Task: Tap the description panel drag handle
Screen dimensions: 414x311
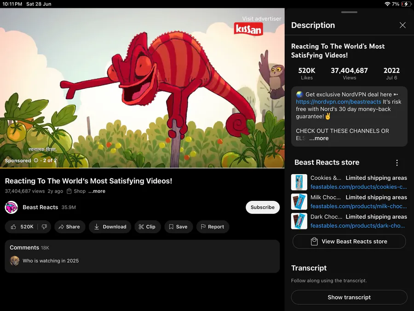Action: pos(349,12)
